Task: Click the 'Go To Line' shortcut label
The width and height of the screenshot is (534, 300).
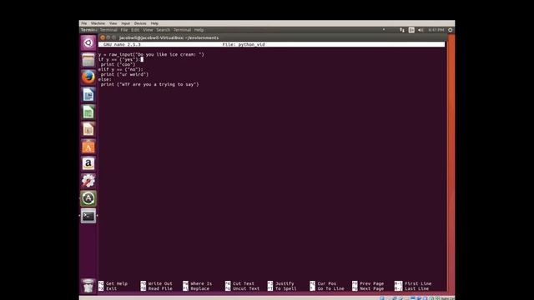Action: [x=330, y=289]
